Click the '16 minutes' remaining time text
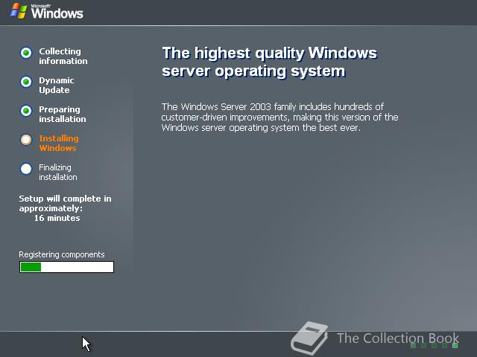477x357 pixels. (x=57, y=218)
